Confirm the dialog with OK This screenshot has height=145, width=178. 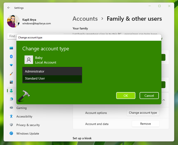click(126, 95)
